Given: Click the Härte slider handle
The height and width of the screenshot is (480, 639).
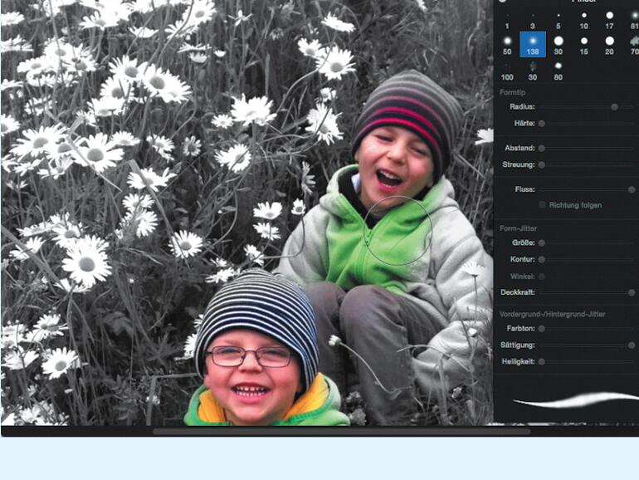Looking at the screenshot, I should pyautogui.click(x=541, y=123).
